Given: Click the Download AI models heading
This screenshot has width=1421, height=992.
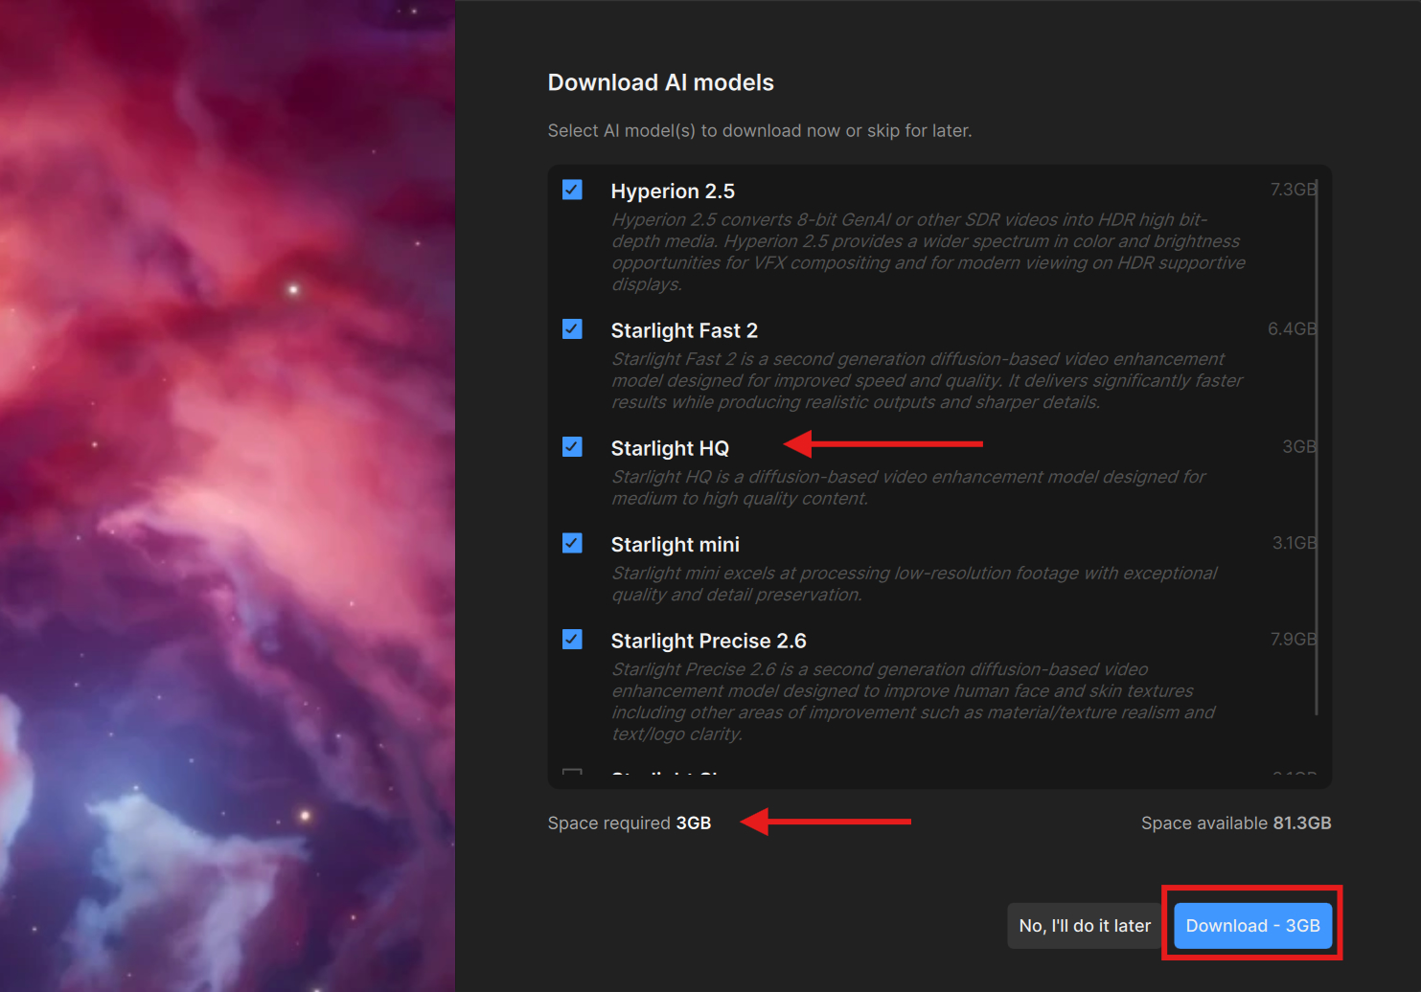Looking at the screenshot, I should [660, 82].
